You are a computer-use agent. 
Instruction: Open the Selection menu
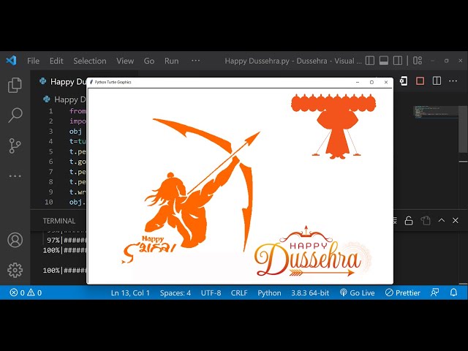(90, 61)
